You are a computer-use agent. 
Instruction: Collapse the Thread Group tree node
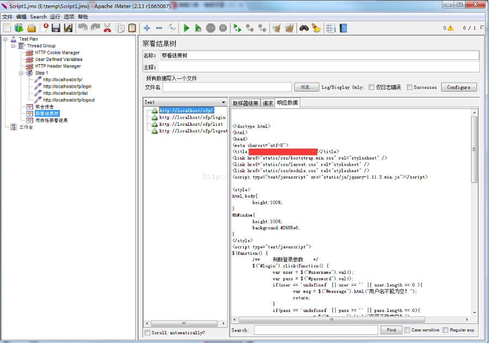click(13, 46)
